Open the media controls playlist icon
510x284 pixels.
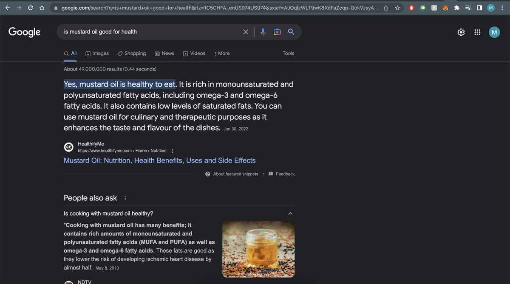pos(468,8)
